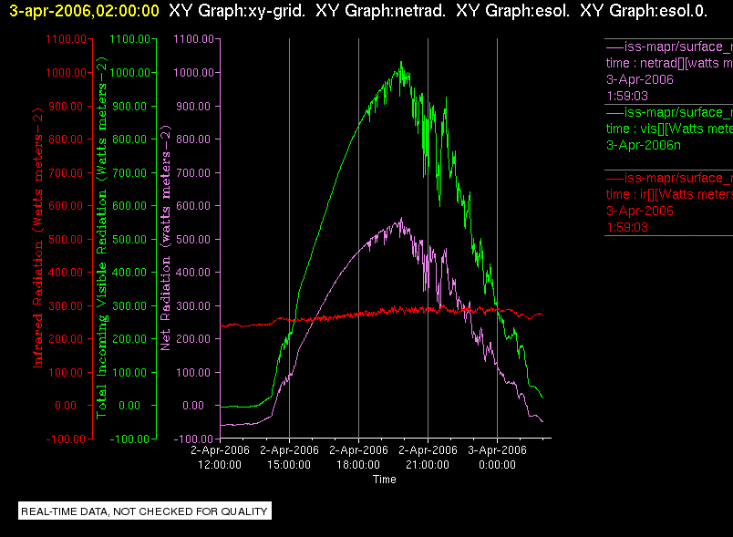Click the green iss-mapr/surface legend entry

[669, 113]
